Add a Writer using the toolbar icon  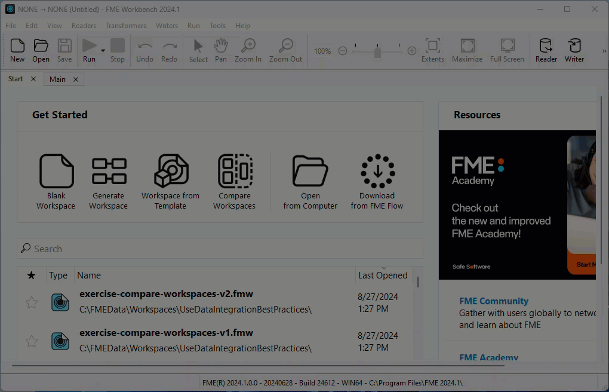[574, 50]
